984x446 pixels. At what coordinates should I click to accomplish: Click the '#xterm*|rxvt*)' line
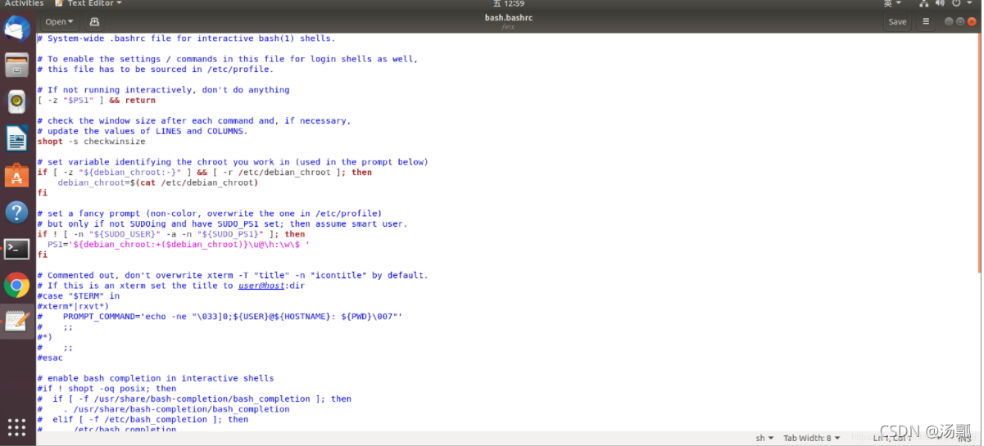pyautogui.click(x=73, y=306)
